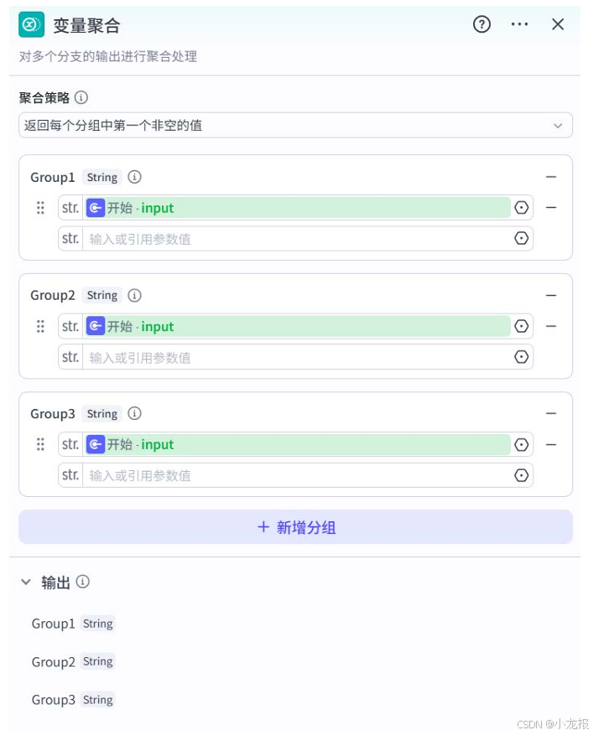The height and width of the screenshot is (735, 598).
Task: Open the str. type selector on Group2's empty row
Action: click(70, 356)
